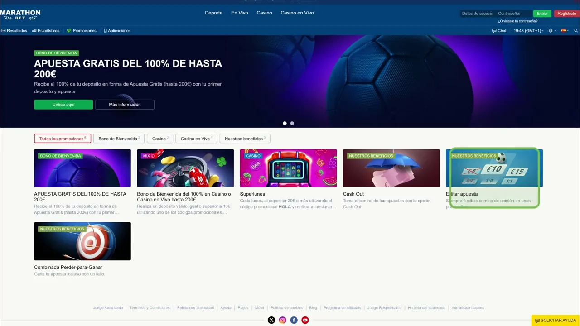Open the Superlunes slot machine thumbnail
Image resolution: width=580 pixels, height=326 pixels.
point(288,168)
